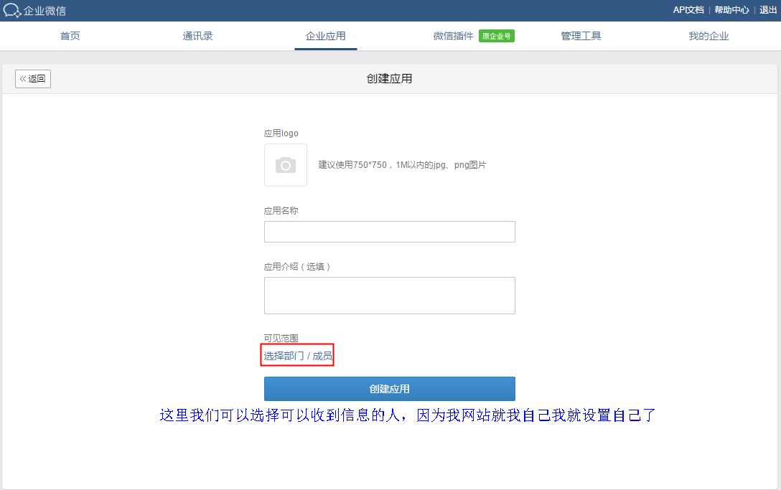Image resolution: width=781 pixels, height=490 pixels.
Task: Click the 应用名称 field label
Action: point(281,211)
